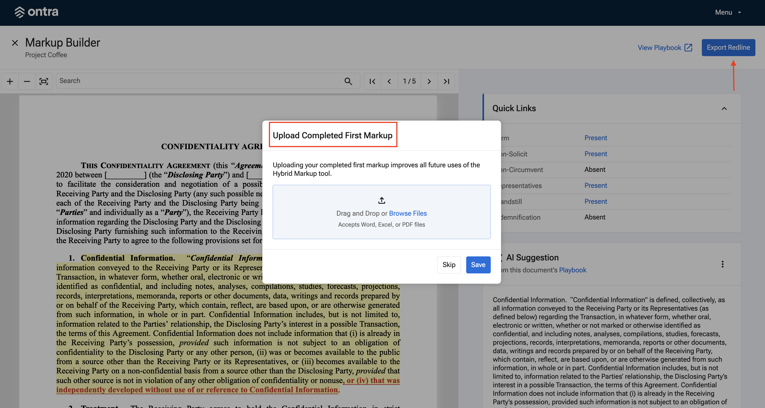Open the Playbook link under AI Suggestion
The width and height of the screenshot is (765, 408).
(572, 270)
